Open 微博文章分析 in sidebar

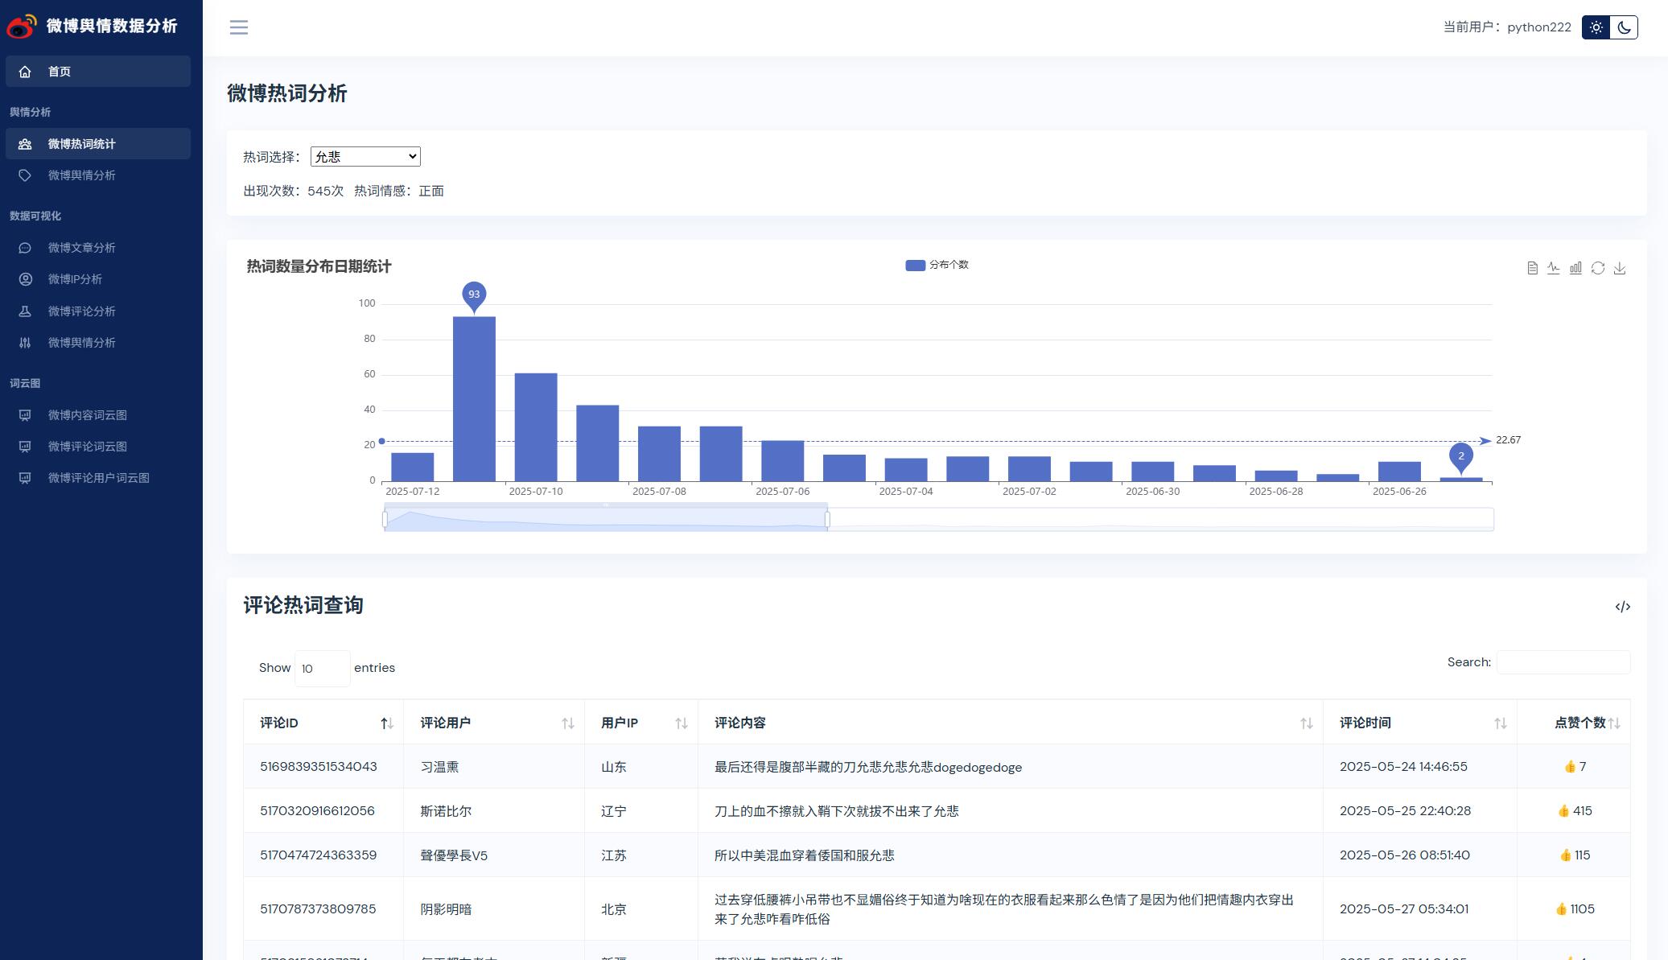click(x=81, y=248)
